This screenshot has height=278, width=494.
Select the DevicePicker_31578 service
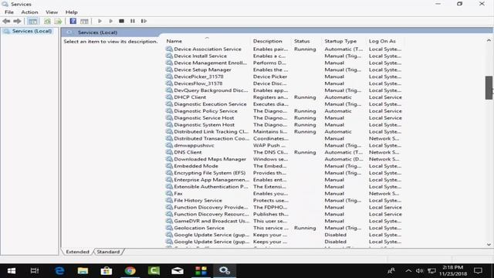coord(283,76)
